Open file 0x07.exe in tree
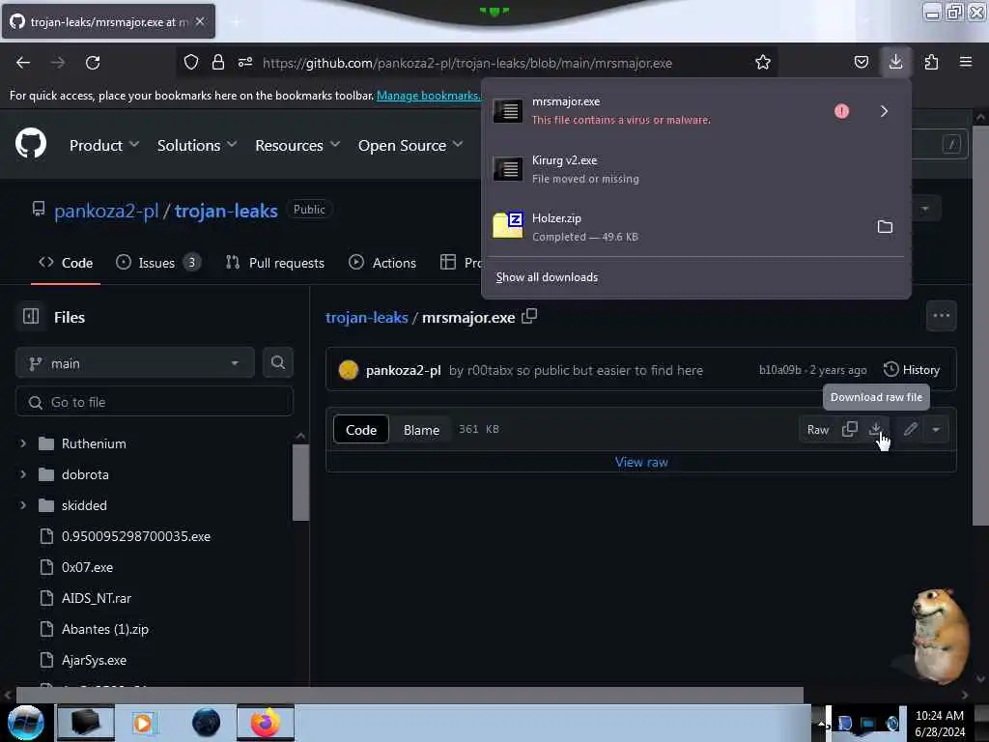The image size is (989, 742). coord(87,567)
